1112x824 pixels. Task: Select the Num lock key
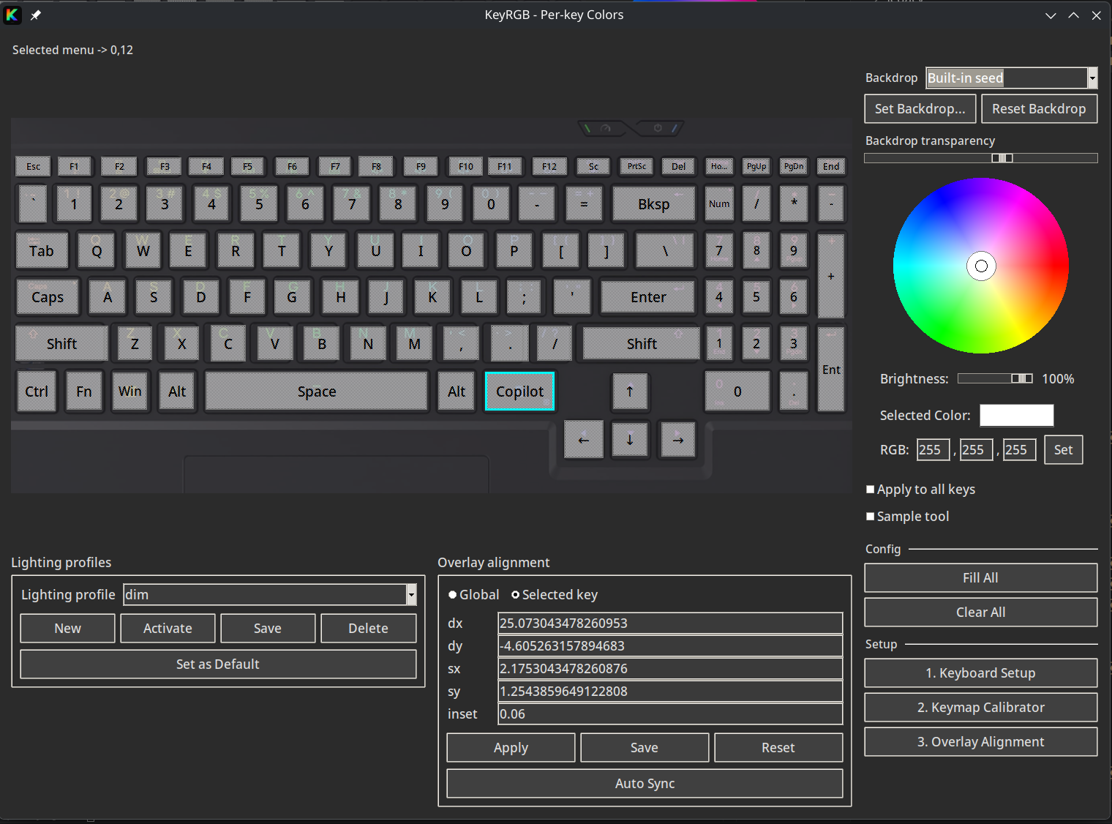pos(719,204)
